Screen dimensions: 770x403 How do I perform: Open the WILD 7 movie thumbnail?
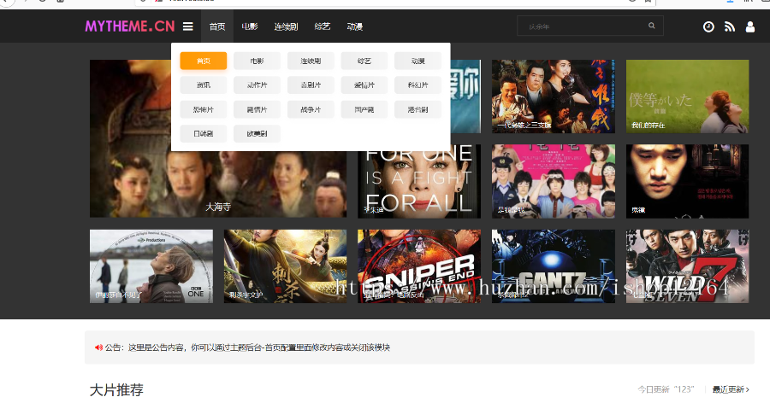pyautogui.click(x=687, y=266)
